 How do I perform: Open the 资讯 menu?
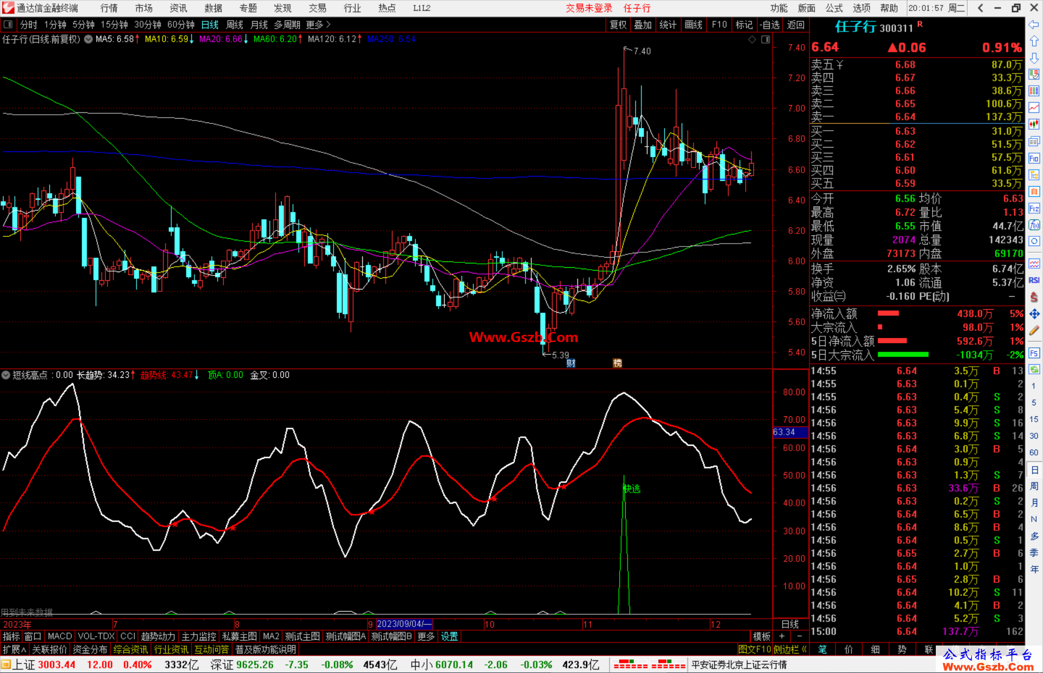(x=178, y=8)
